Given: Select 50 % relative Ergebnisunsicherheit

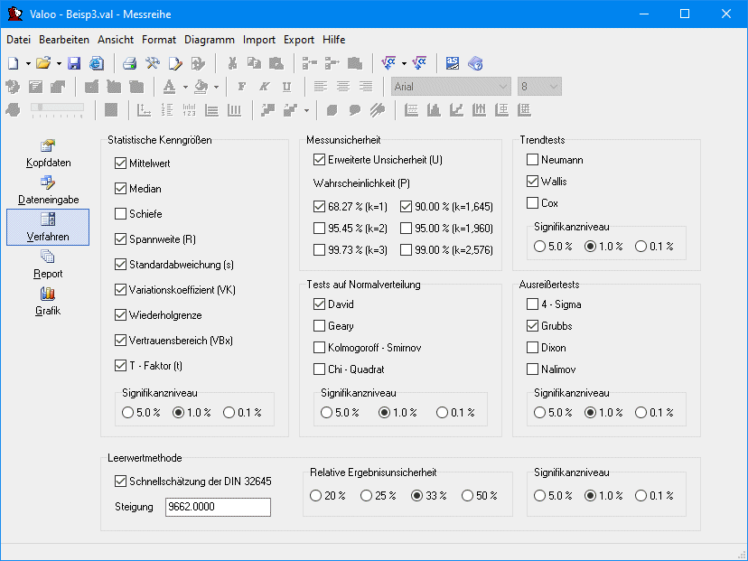Looking at the screenshot, I should click(x=467, y=496).
